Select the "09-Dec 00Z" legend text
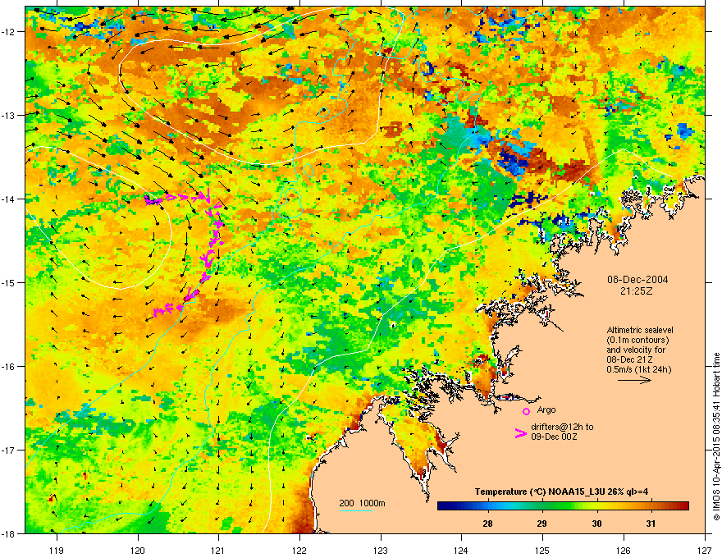The image size is (722, 558). [x=554, y=437]
